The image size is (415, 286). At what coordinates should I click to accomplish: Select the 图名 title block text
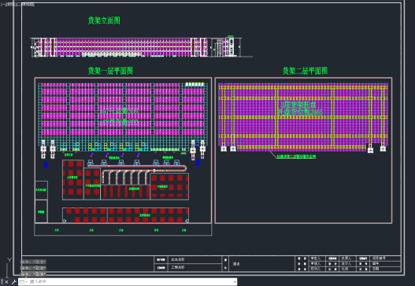point(236,263)
